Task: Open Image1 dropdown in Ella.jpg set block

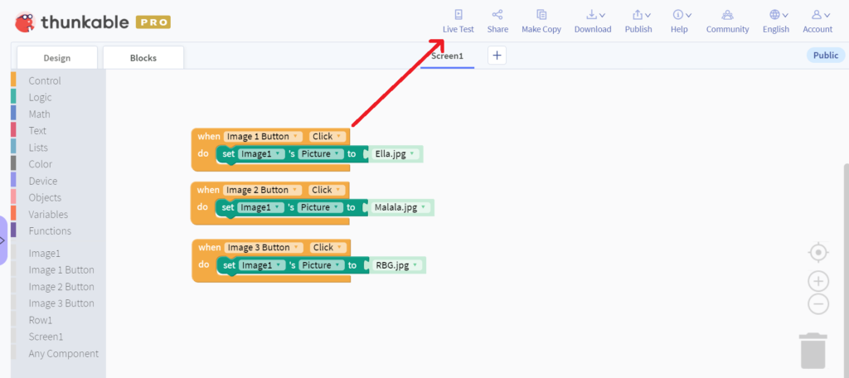Action: (261, 154)
